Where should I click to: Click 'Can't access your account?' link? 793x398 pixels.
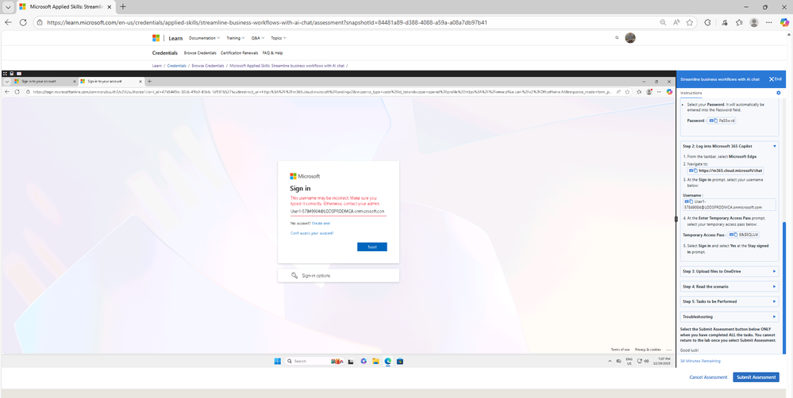312,233
